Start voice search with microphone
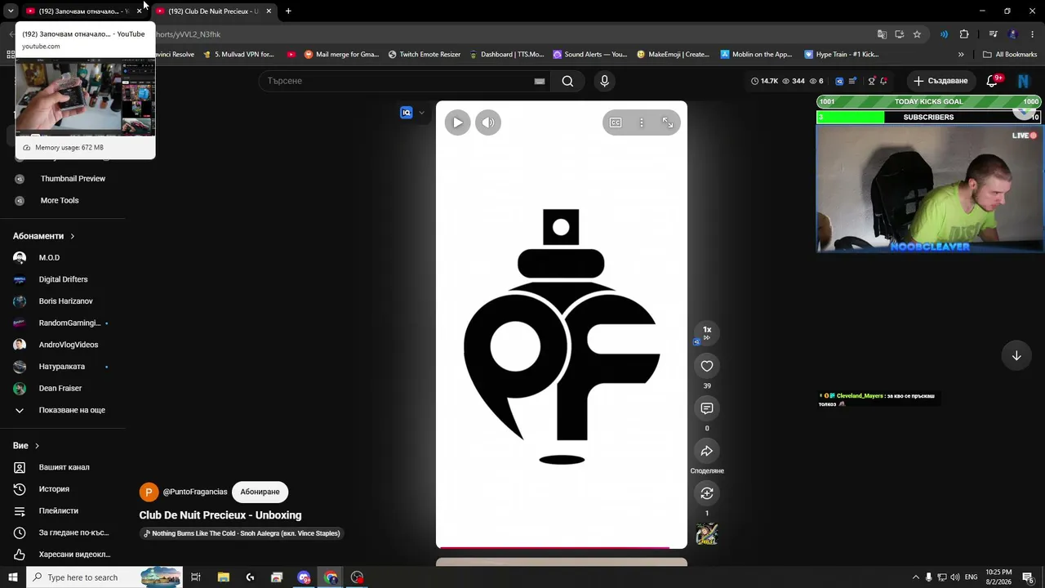This screenshot has width=1045, height=588. pos(604,81)
